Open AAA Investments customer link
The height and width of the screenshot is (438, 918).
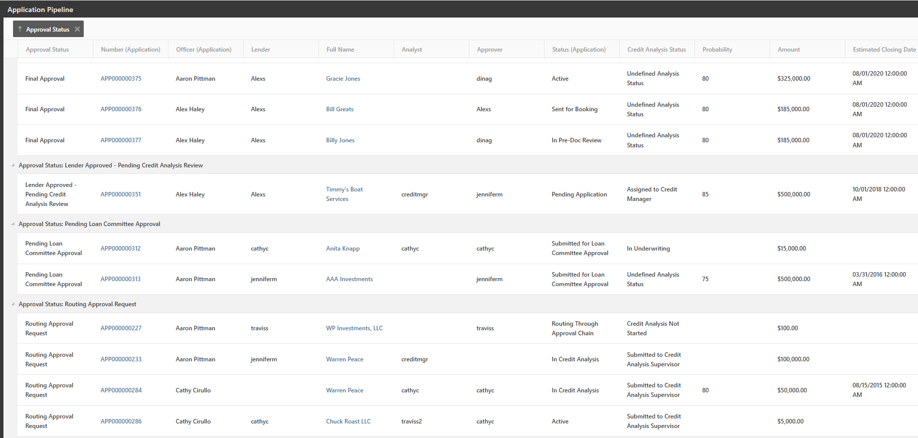[349, 279]
